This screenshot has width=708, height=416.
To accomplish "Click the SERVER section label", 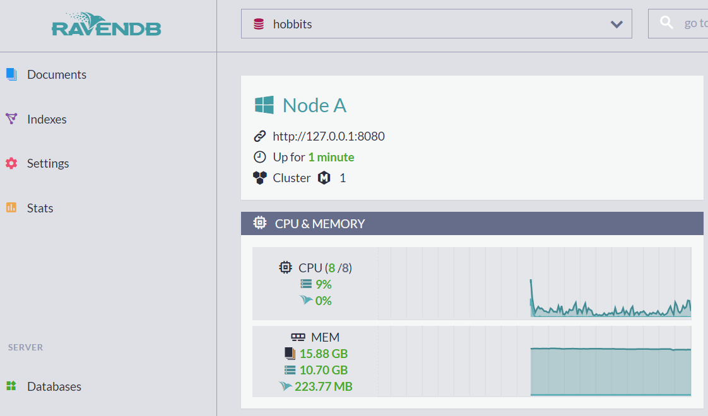I will click(25, 347).
